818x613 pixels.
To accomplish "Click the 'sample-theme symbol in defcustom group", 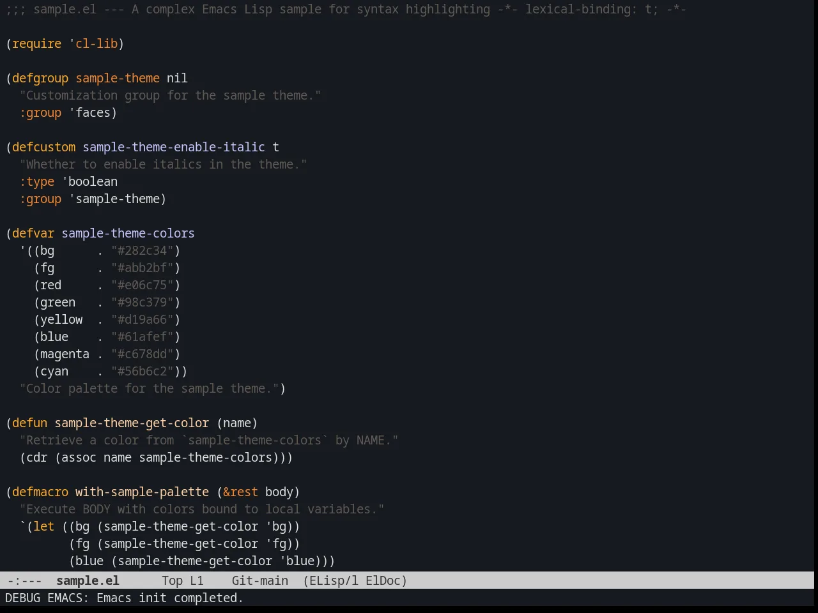I will click(114, 199).
